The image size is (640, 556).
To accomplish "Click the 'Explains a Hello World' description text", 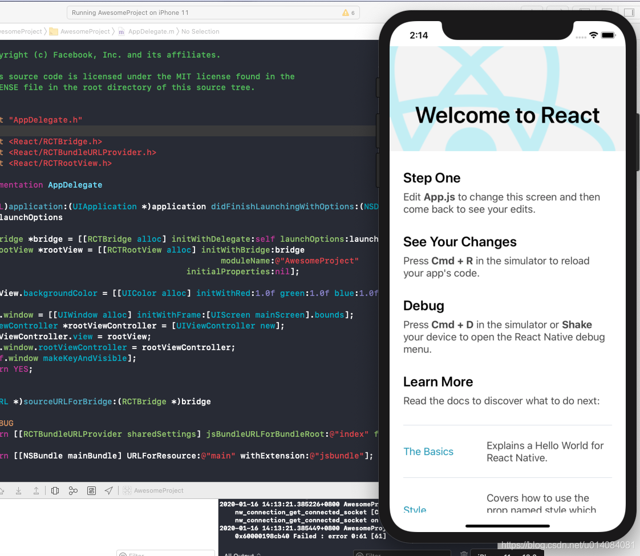I will coord(545,452).
